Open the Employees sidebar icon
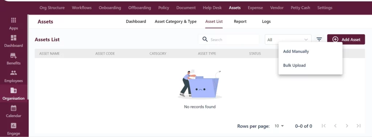The height and width of the screenshot is (137, 372). (13, 72)
